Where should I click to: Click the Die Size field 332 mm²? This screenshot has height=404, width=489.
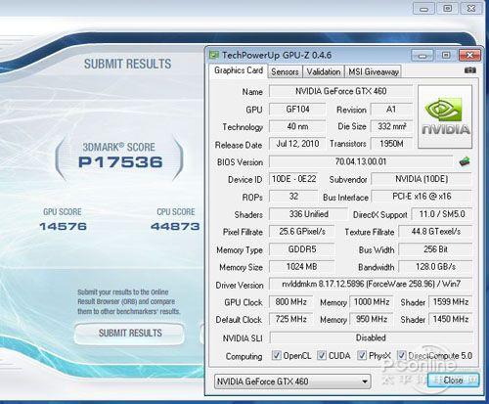[x=391, y=126]
